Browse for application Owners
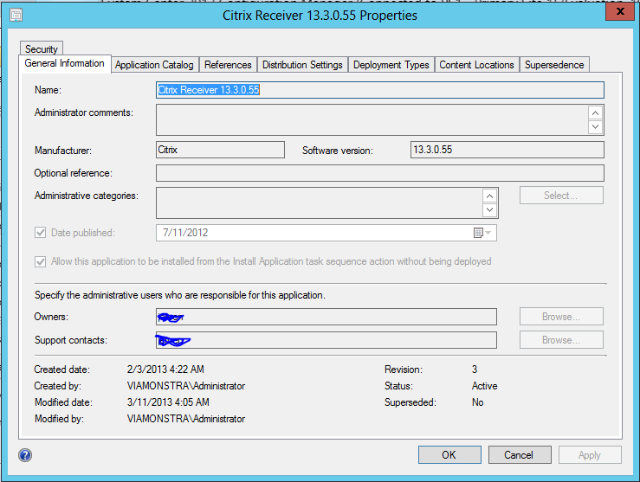The image size is (640, 482). click(561, 317)
